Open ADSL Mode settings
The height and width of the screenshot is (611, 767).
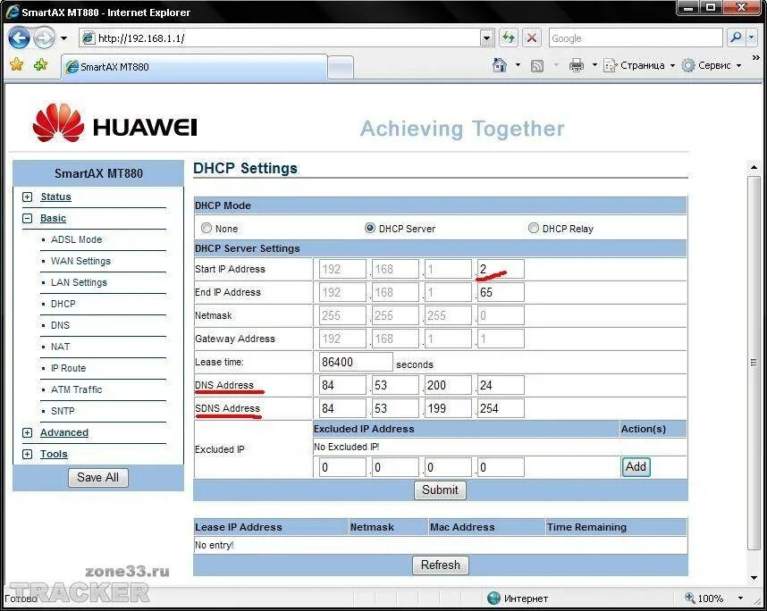coord(77,239)
